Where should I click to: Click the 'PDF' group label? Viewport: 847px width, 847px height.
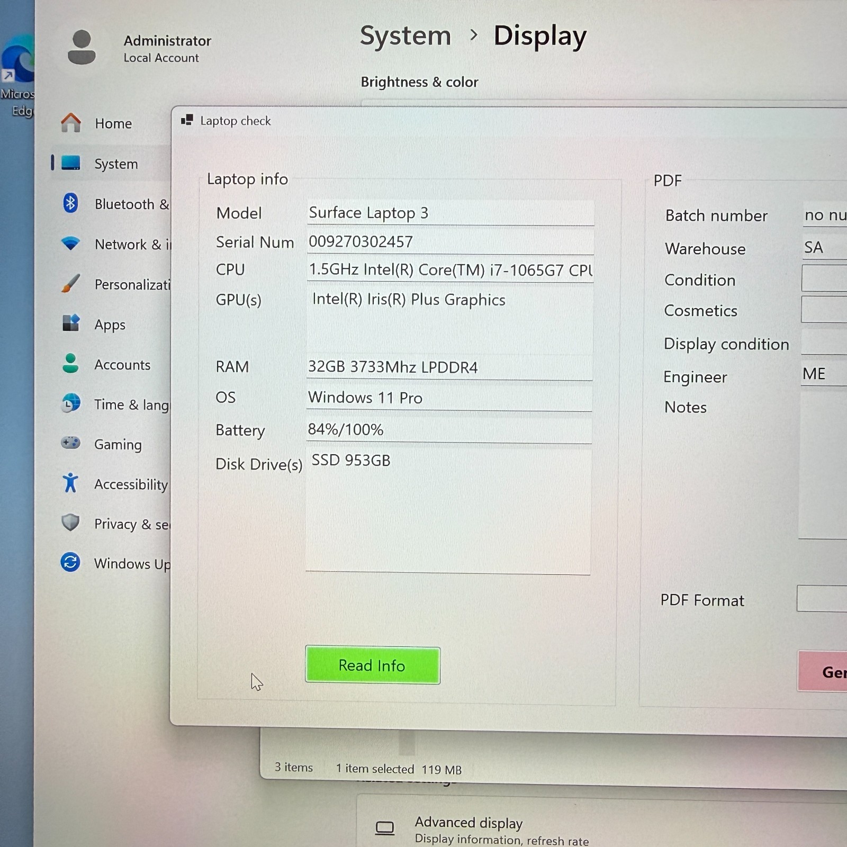tap(668, 181)
